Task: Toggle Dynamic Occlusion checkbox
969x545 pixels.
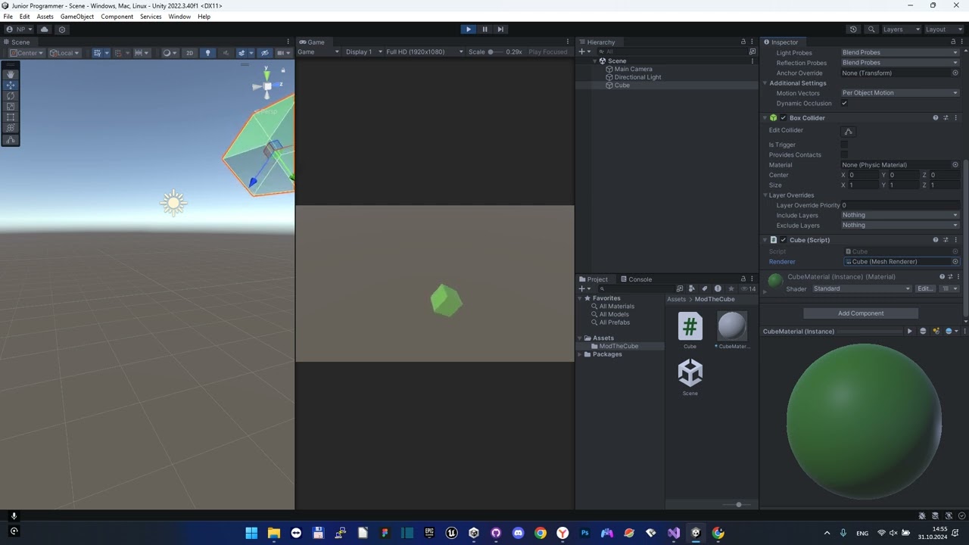Action: click(845, 104)
